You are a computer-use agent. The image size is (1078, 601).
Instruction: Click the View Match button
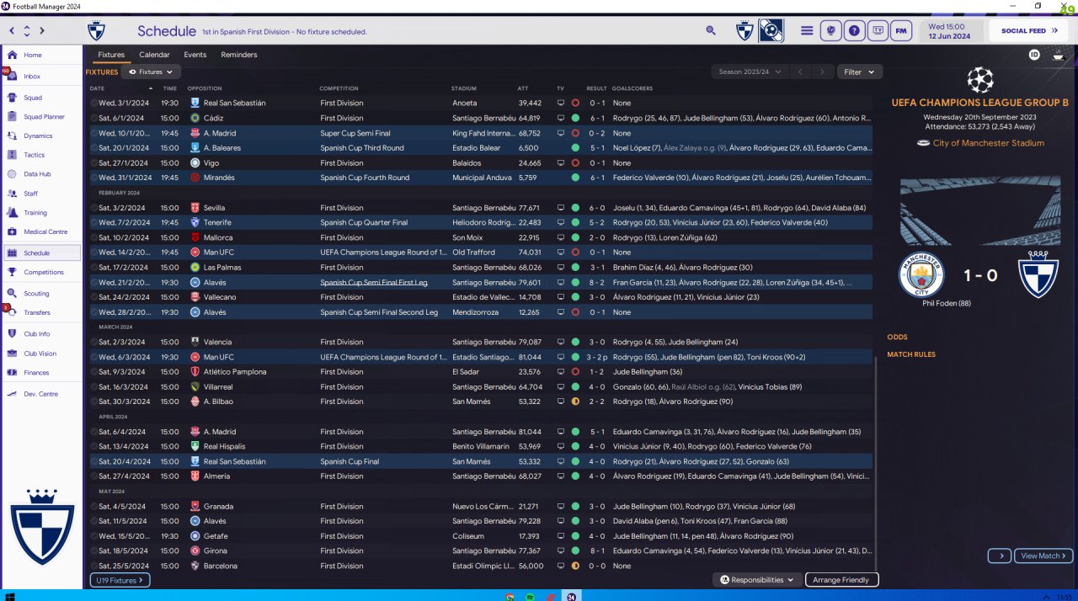1044,556
